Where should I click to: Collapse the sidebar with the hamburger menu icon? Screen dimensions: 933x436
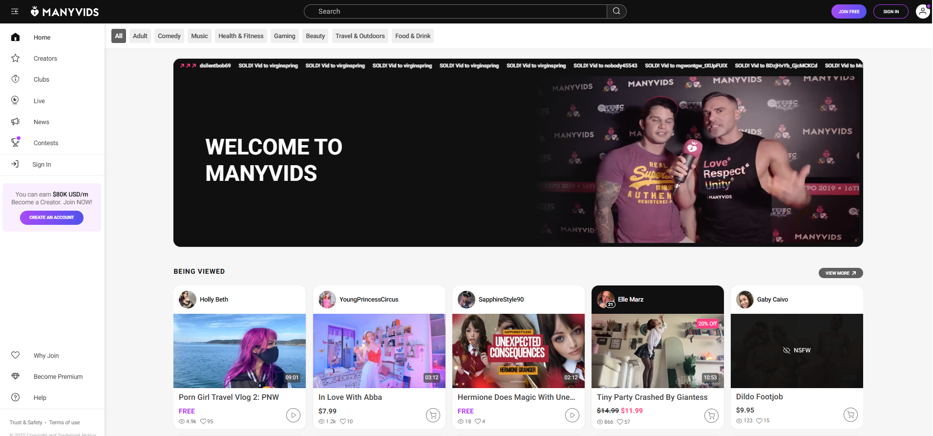[15, 11]
